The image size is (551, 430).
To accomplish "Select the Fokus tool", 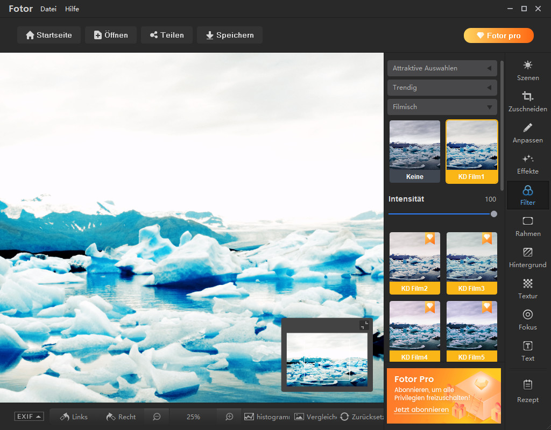I will pyautogui.click(x=527, y=320).
